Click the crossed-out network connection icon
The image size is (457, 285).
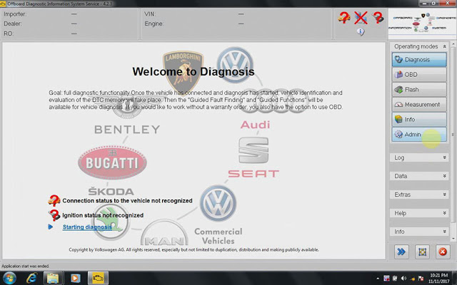tap(361, 18)
